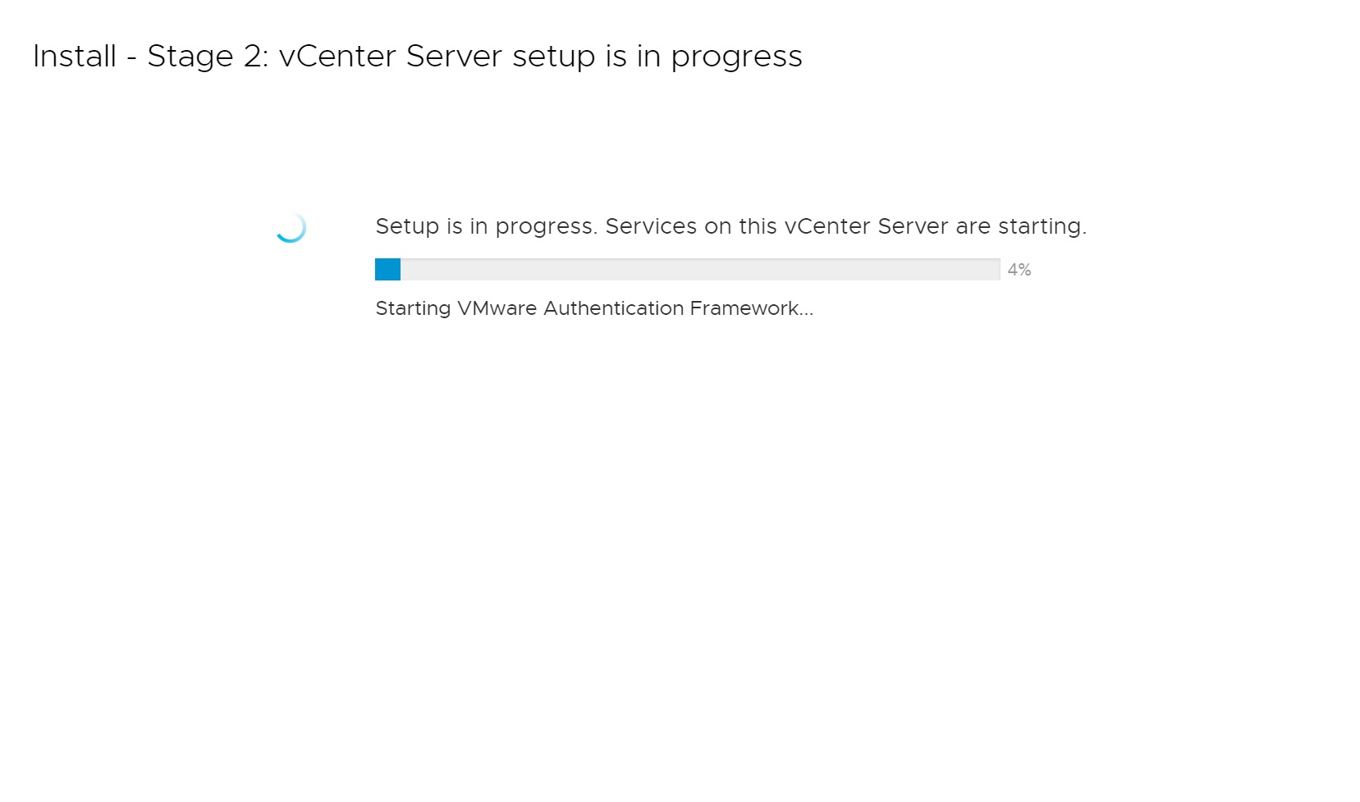The height and width of the screenshot is (802, 1360).
Task: Click the gray unfilled progress bar track
Action: (699, 270)
